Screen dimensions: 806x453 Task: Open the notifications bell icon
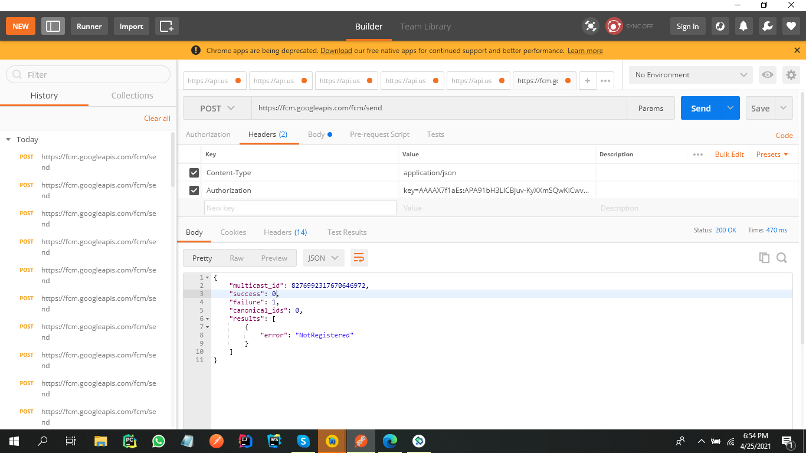(x=743, y=26)
